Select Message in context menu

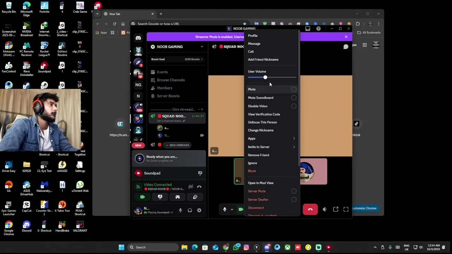click(272, 44)
